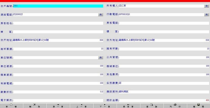Screen dimensions: 210x108
Task: Open lookup button beside 行動電話 field
Action: [x=207, y=14]
